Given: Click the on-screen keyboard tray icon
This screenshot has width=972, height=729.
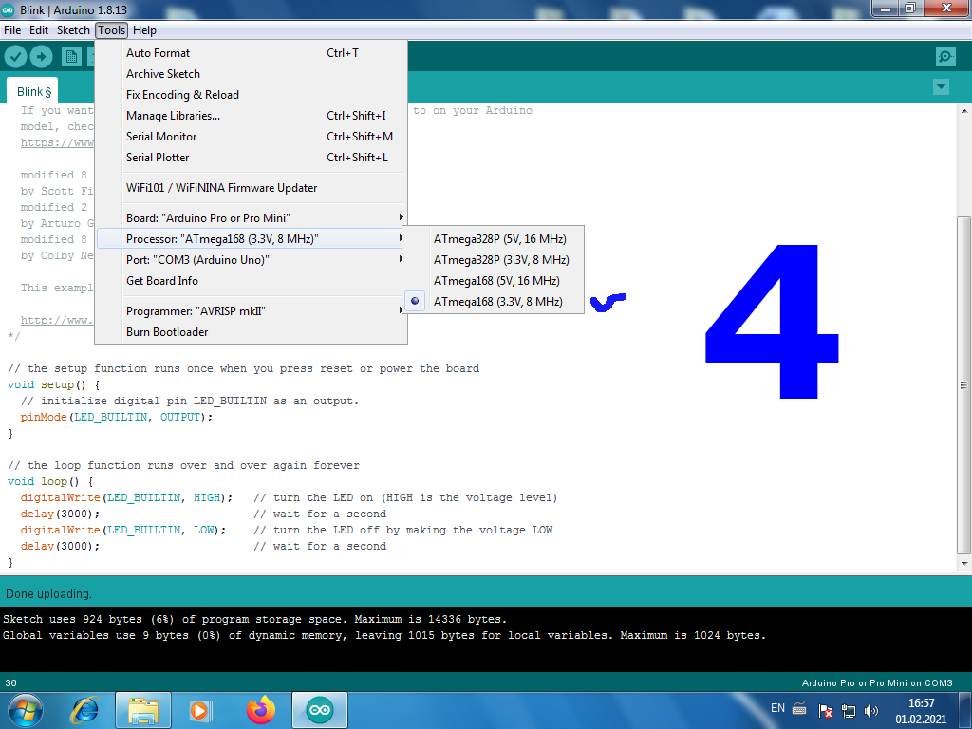Looking at the screenshot, I should click(799, 708).
